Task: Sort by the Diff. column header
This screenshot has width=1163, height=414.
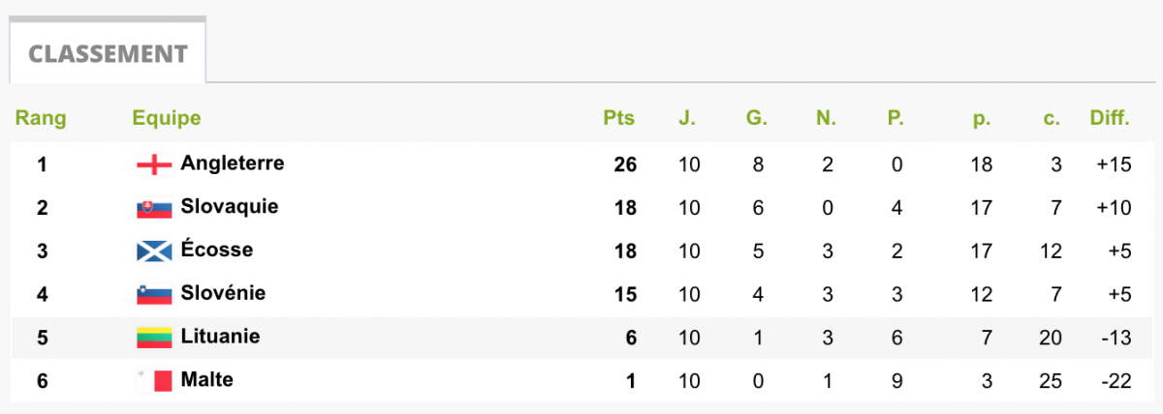Action: [1110, 118]
